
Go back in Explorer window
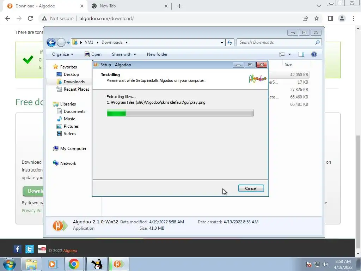pyautogui.click(x=51, y=42)
